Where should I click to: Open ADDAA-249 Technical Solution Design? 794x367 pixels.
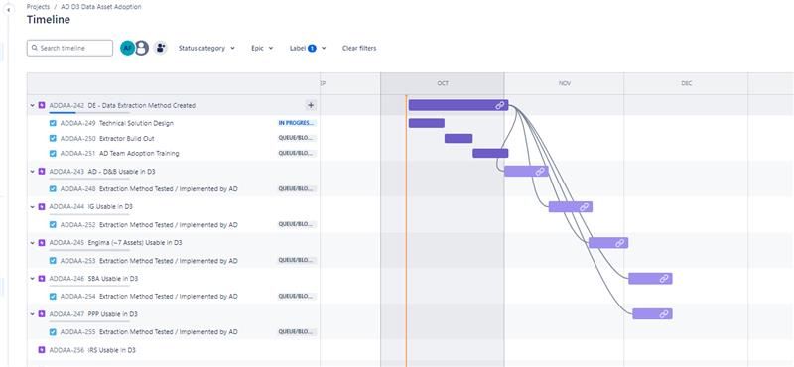116,123
